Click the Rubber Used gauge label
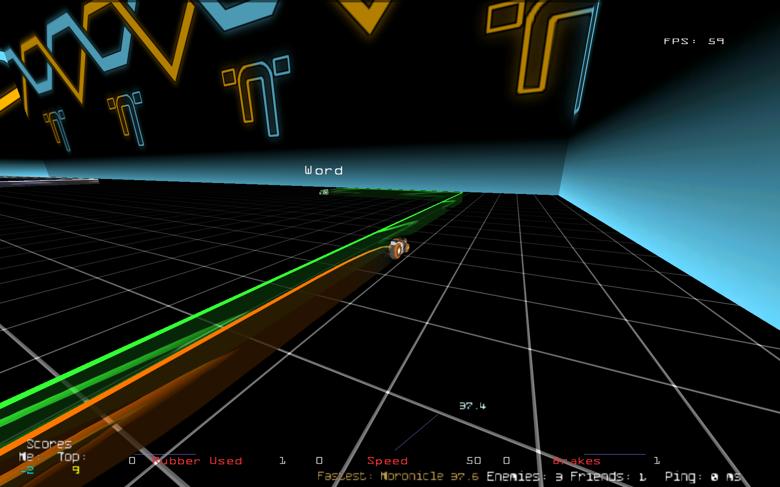The height and width of the screenshot is (487, 780). (197, 461)
